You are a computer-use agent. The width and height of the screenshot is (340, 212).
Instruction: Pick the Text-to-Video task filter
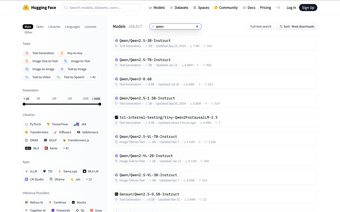(x=39, y=77)
